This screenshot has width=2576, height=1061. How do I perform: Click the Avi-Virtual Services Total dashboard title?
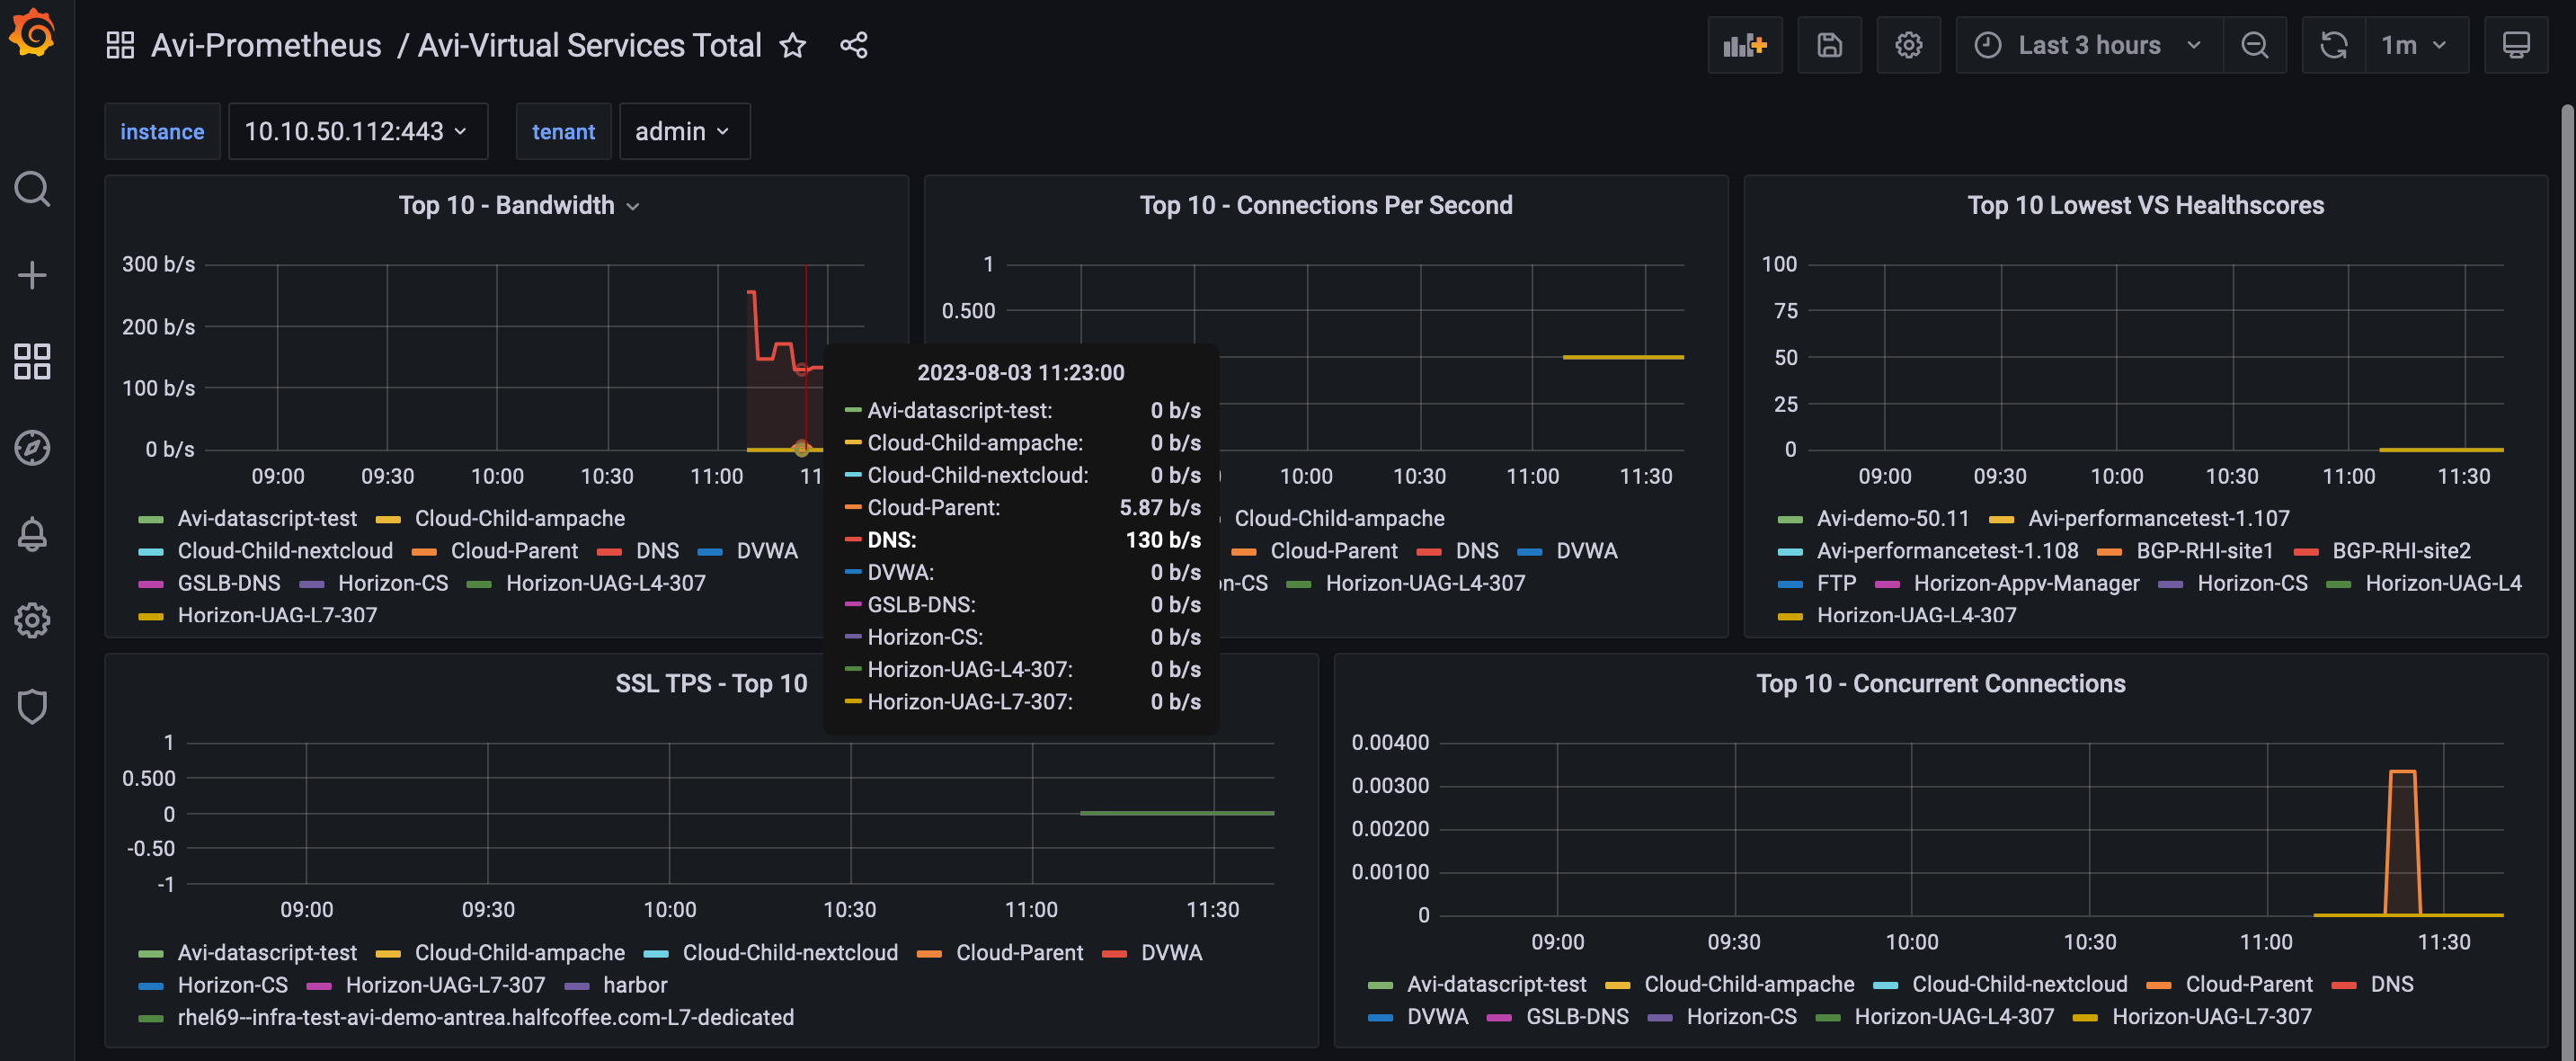(589, 45)
